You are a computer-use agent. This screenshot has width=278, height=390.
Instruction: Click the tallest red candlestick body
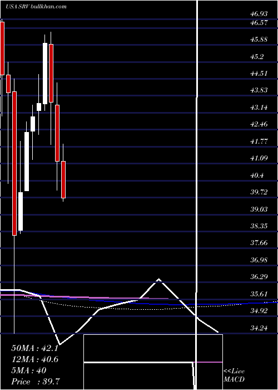(14, 163)
